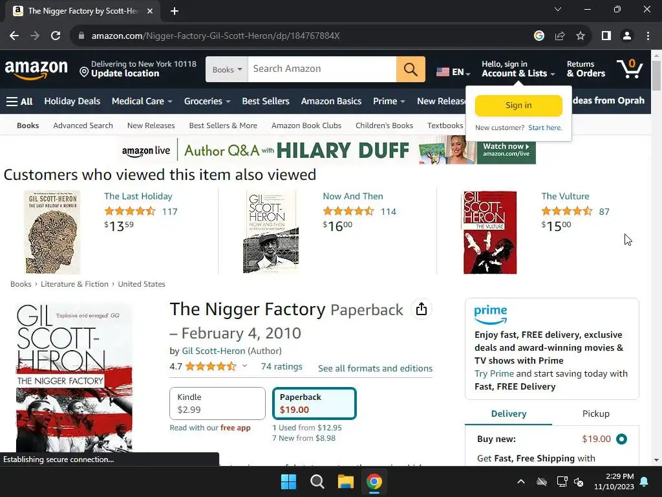Click the Update location pin

point(84,72)
